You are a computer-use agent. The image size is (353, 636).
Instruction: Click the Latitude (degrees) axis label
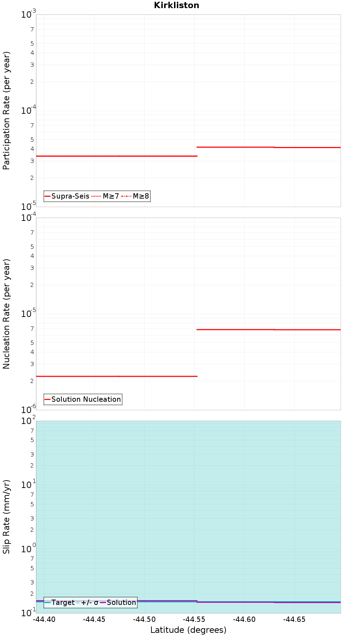[189, 630]
